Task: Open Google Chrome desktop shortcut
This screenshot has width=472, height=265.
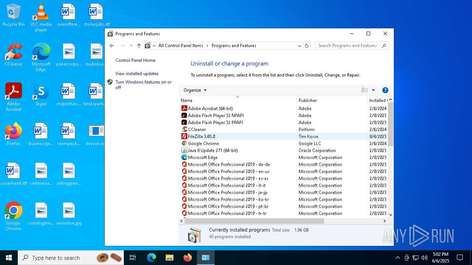Action: click(x=14, y=216)
